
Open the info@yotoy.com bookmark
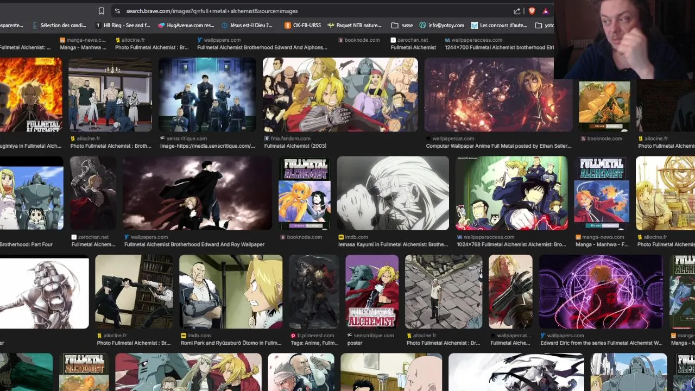point(441,25)
